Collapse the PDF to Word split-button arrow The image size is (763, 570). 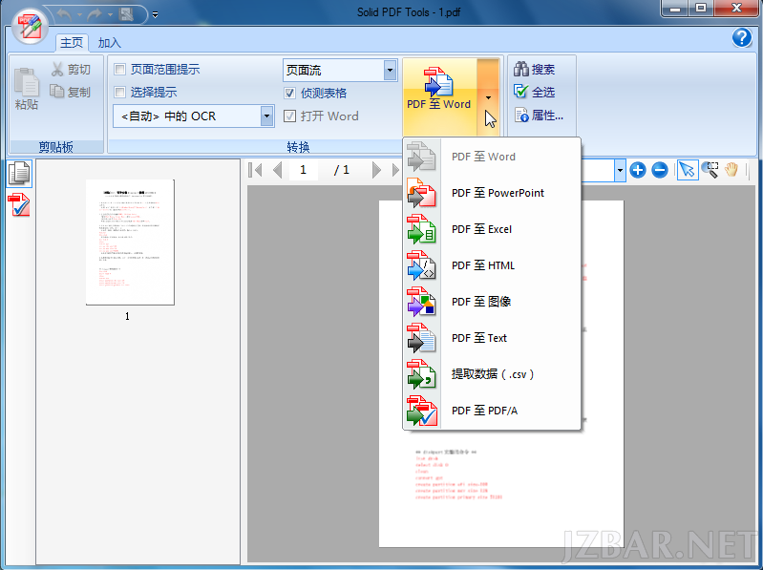click(488, 97)
